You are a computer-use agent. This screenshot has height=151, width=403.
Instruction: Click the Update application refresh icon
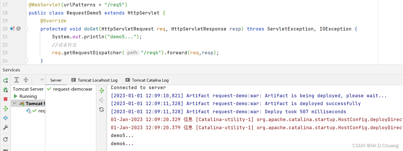[x=6, y=139]
